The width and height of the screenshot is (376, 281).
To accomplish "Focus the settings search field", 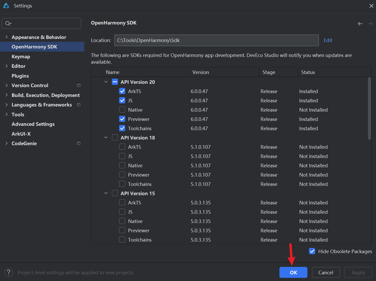I will [41, 23].
